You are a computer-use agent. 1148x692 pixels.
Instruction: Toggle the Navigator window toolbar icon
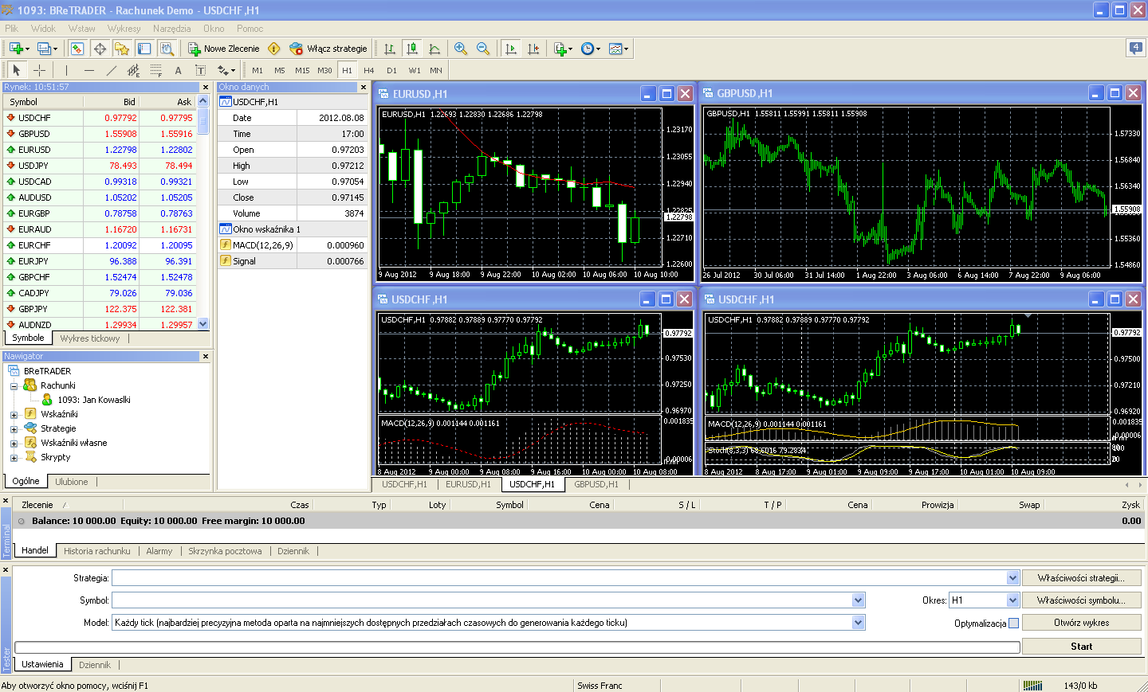[122, 49]
